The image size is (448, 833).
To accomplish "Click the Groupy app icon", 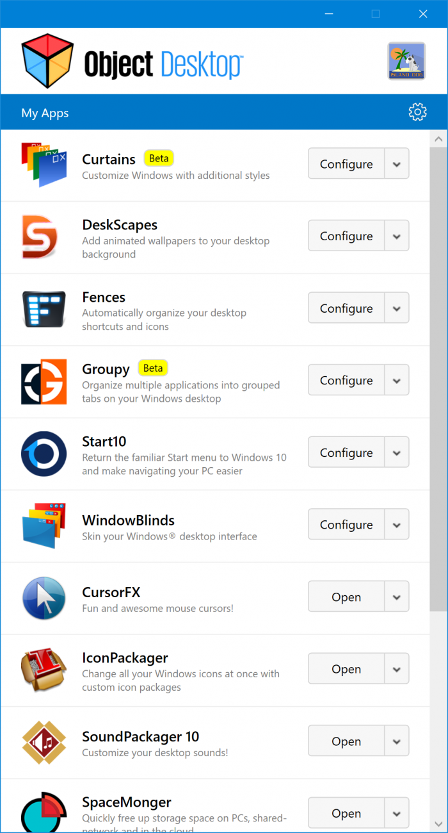I will coord(44,381).
